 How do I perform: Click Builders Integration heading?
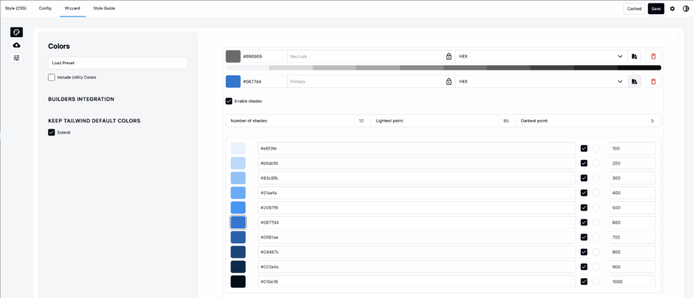pyautogui.click(x=81, y=99)
